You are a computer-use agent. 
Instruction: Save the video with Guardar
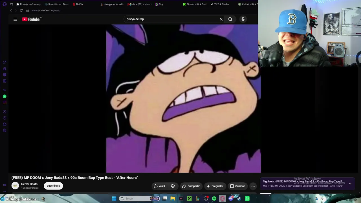[237, 186]
